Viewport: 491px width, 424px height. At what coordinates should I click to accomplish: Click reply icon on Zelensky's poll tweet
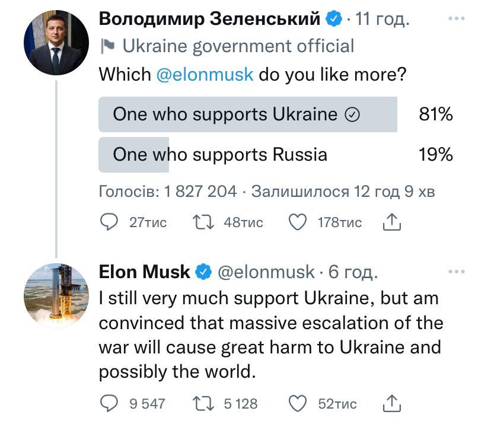(x=109, y=222)
